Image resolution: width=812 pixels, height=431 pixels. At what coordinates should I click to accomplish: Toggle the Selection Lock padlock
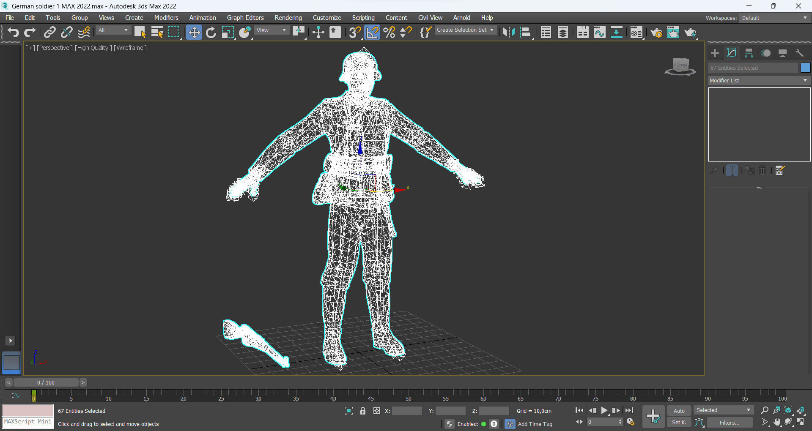pos(363,411)
